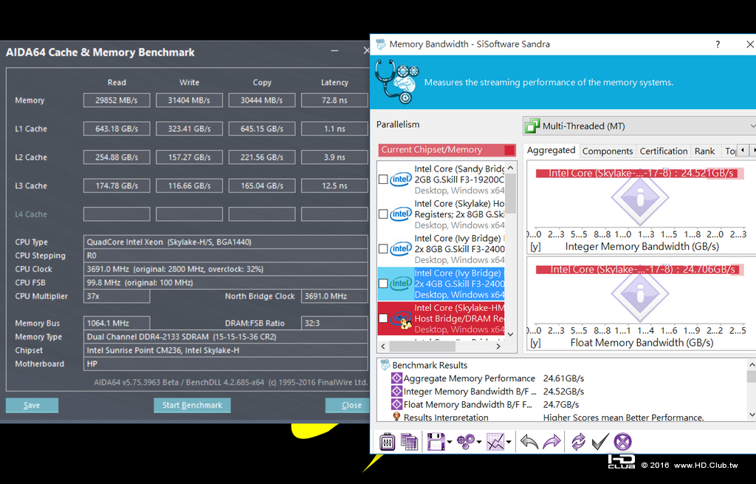The height and width of the screenshot is (484, 756).
Task: Select Float Memory Bandwidth 24.7GB/s row
Action: point(486,404)
